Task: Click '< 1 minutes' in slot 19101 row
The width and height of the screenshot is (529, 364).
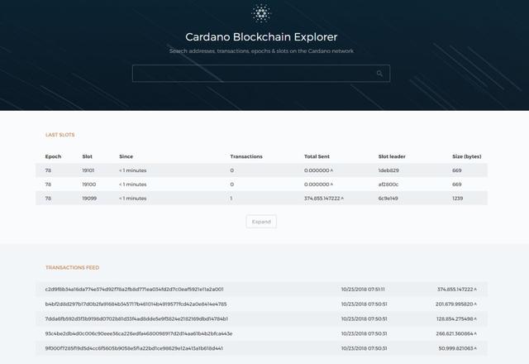Action: pos(132,170)
